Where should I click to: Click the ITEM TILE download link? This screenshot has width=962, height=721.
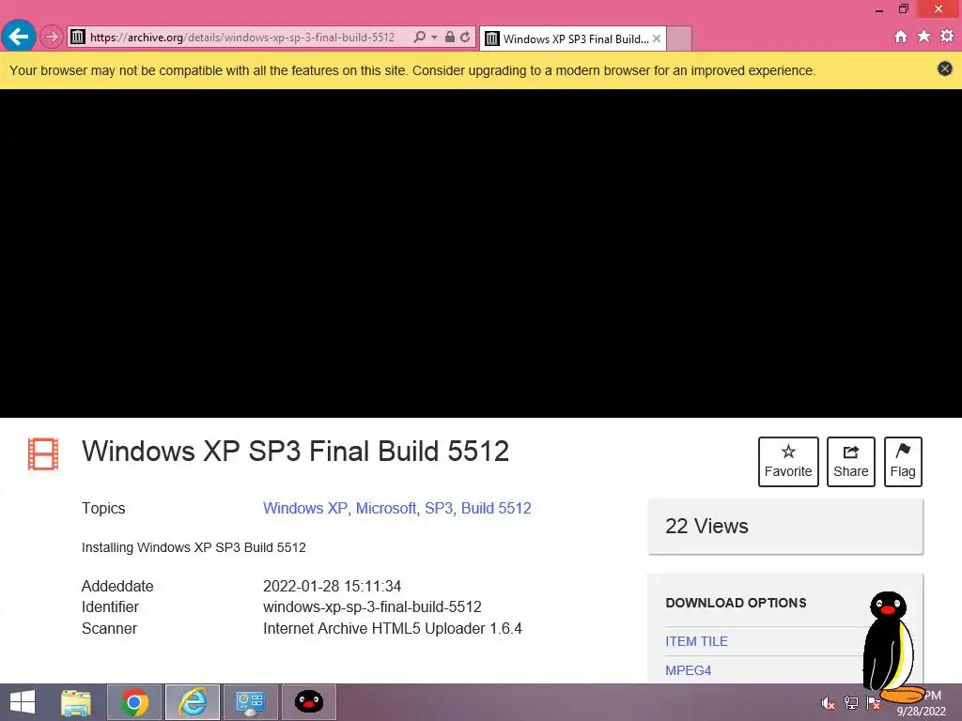pos(696,641)
